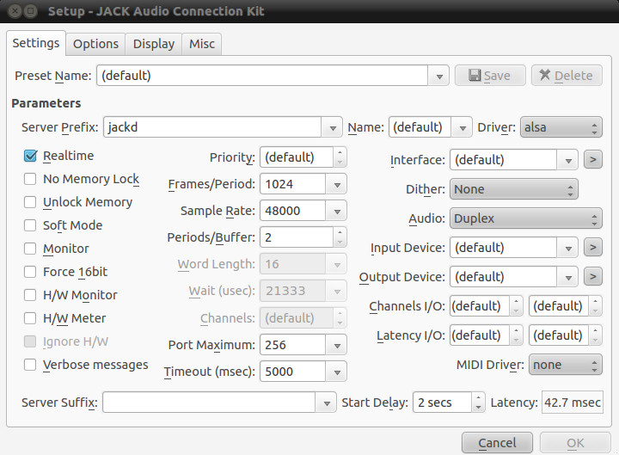Expand the Interface dropdown list
The height and width of the screenshot is (455, 619).
tap(568, 160)
